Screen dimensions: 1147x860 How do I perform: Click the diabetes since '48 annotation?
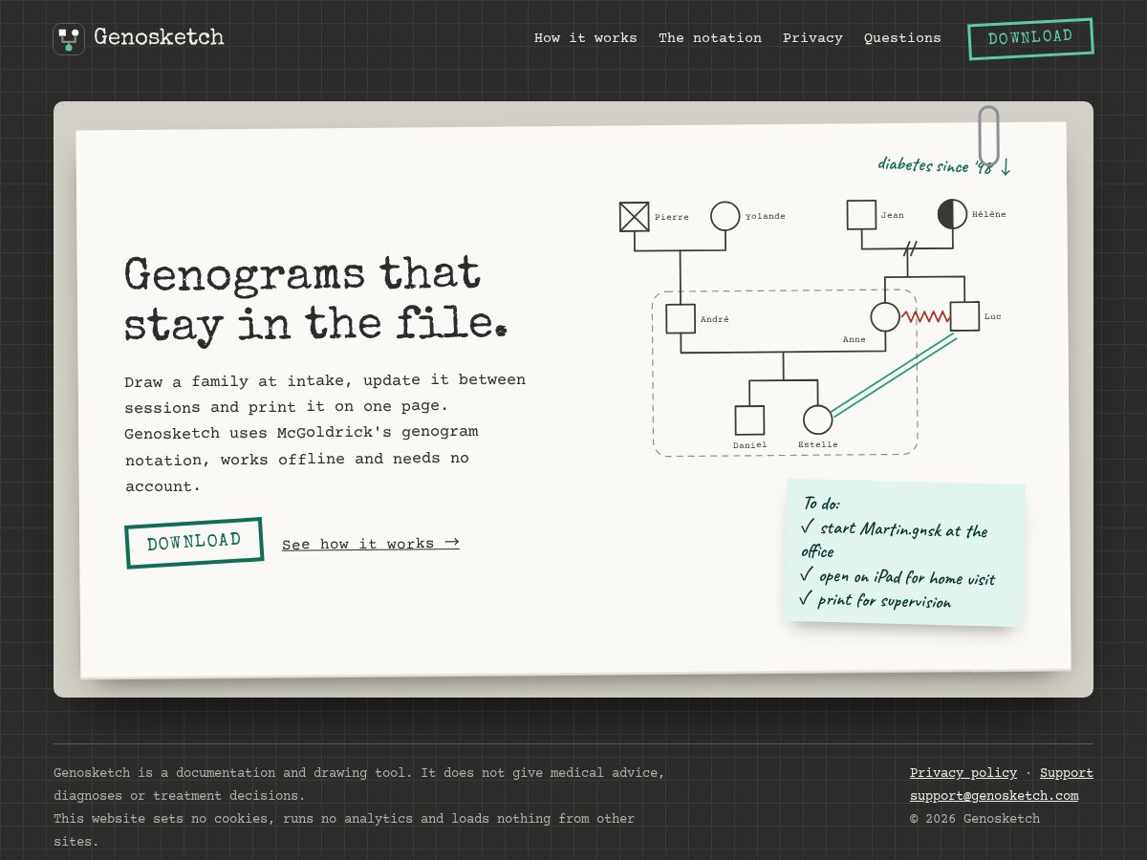943,166
